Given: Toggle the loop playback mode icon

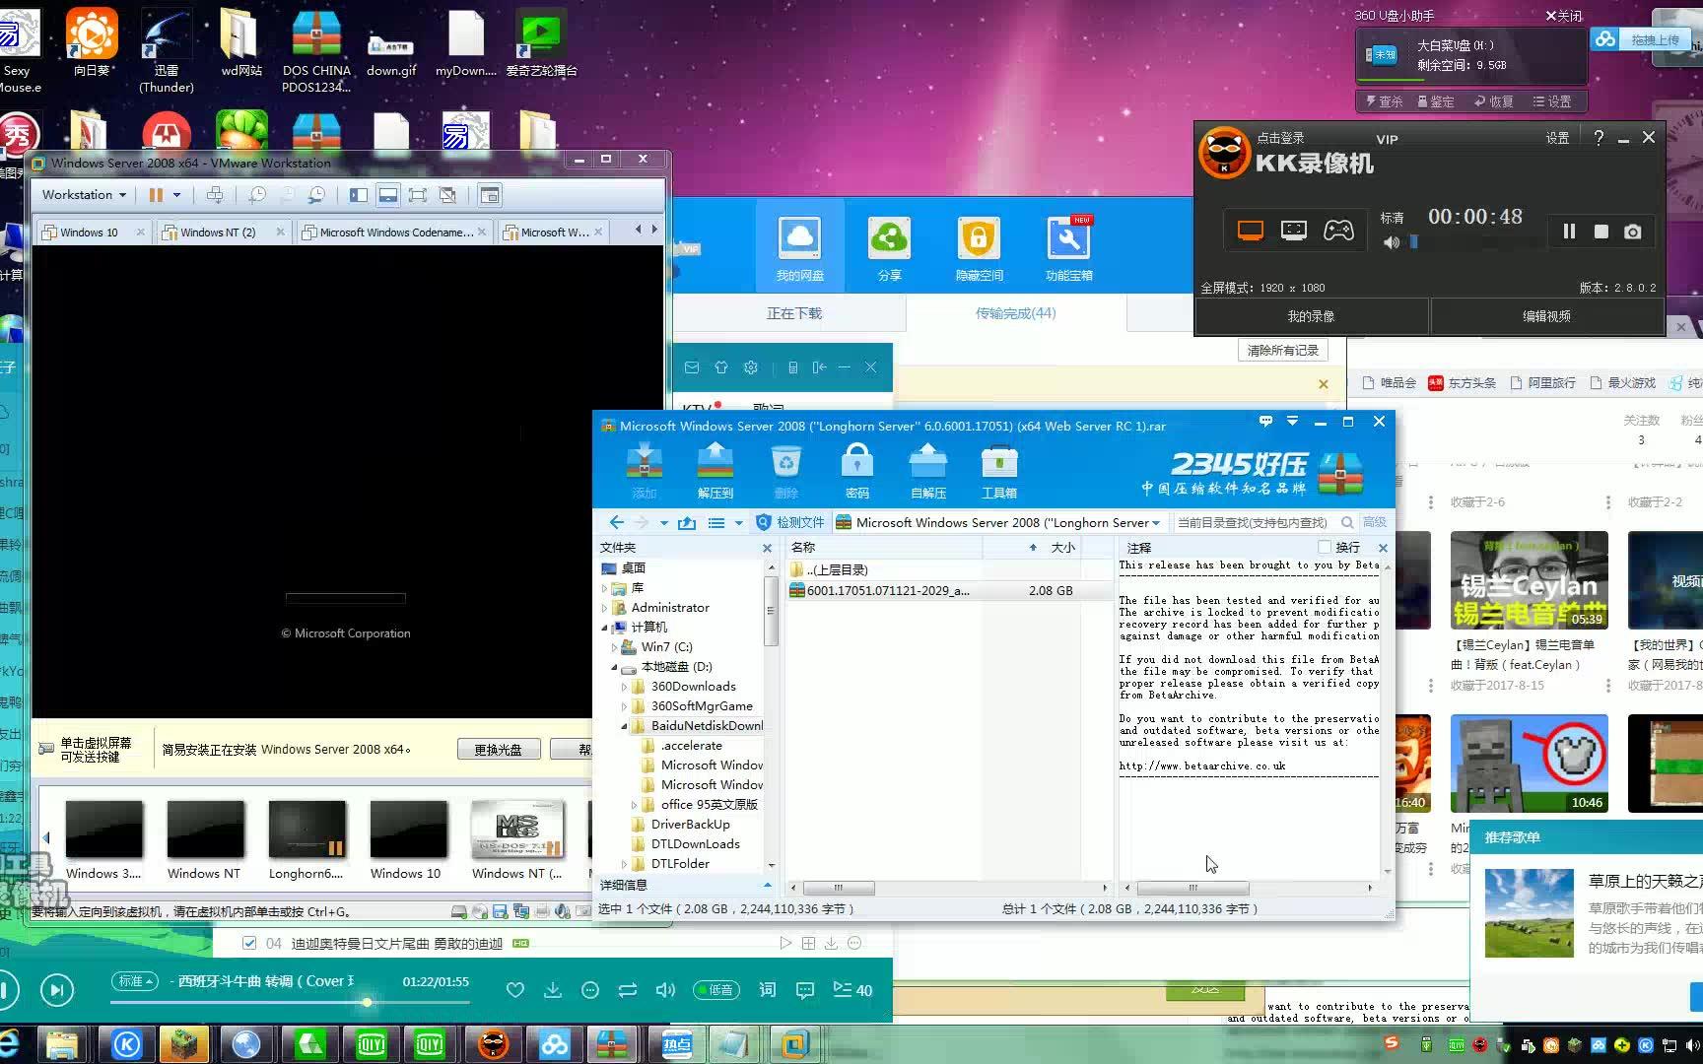Looking at the screenshot, I should (x=628, y=990).
